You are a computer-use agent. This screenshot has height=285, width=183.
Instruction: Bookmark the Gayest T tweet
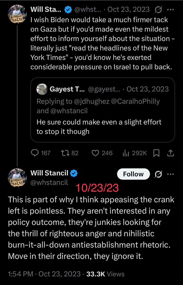click(156, 153)
